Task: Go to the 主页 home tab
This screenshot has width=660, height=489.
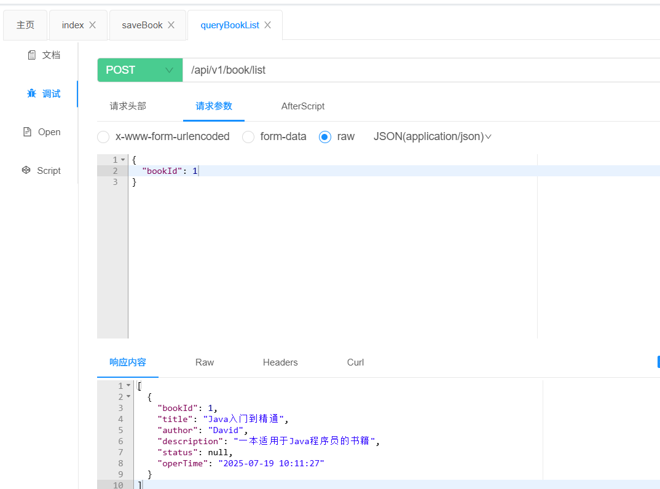Action: click(x=25, y=25)
